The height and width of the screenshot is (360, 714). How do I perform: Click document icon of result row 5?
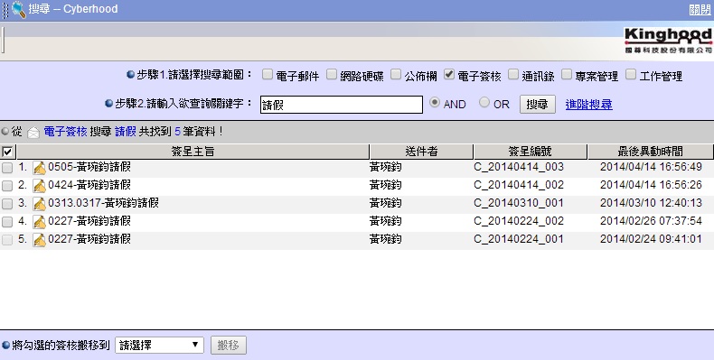40,240
